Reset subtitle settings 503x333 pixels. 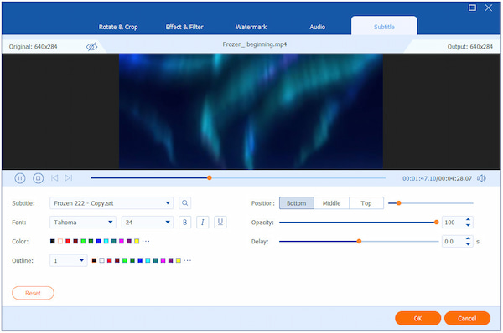(x=33, y=293)
